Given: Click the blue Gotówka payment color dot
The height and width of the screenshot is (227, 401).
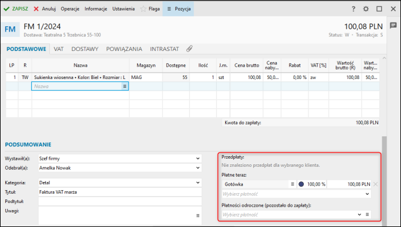Looking at the screenshot, I should 301,184.
